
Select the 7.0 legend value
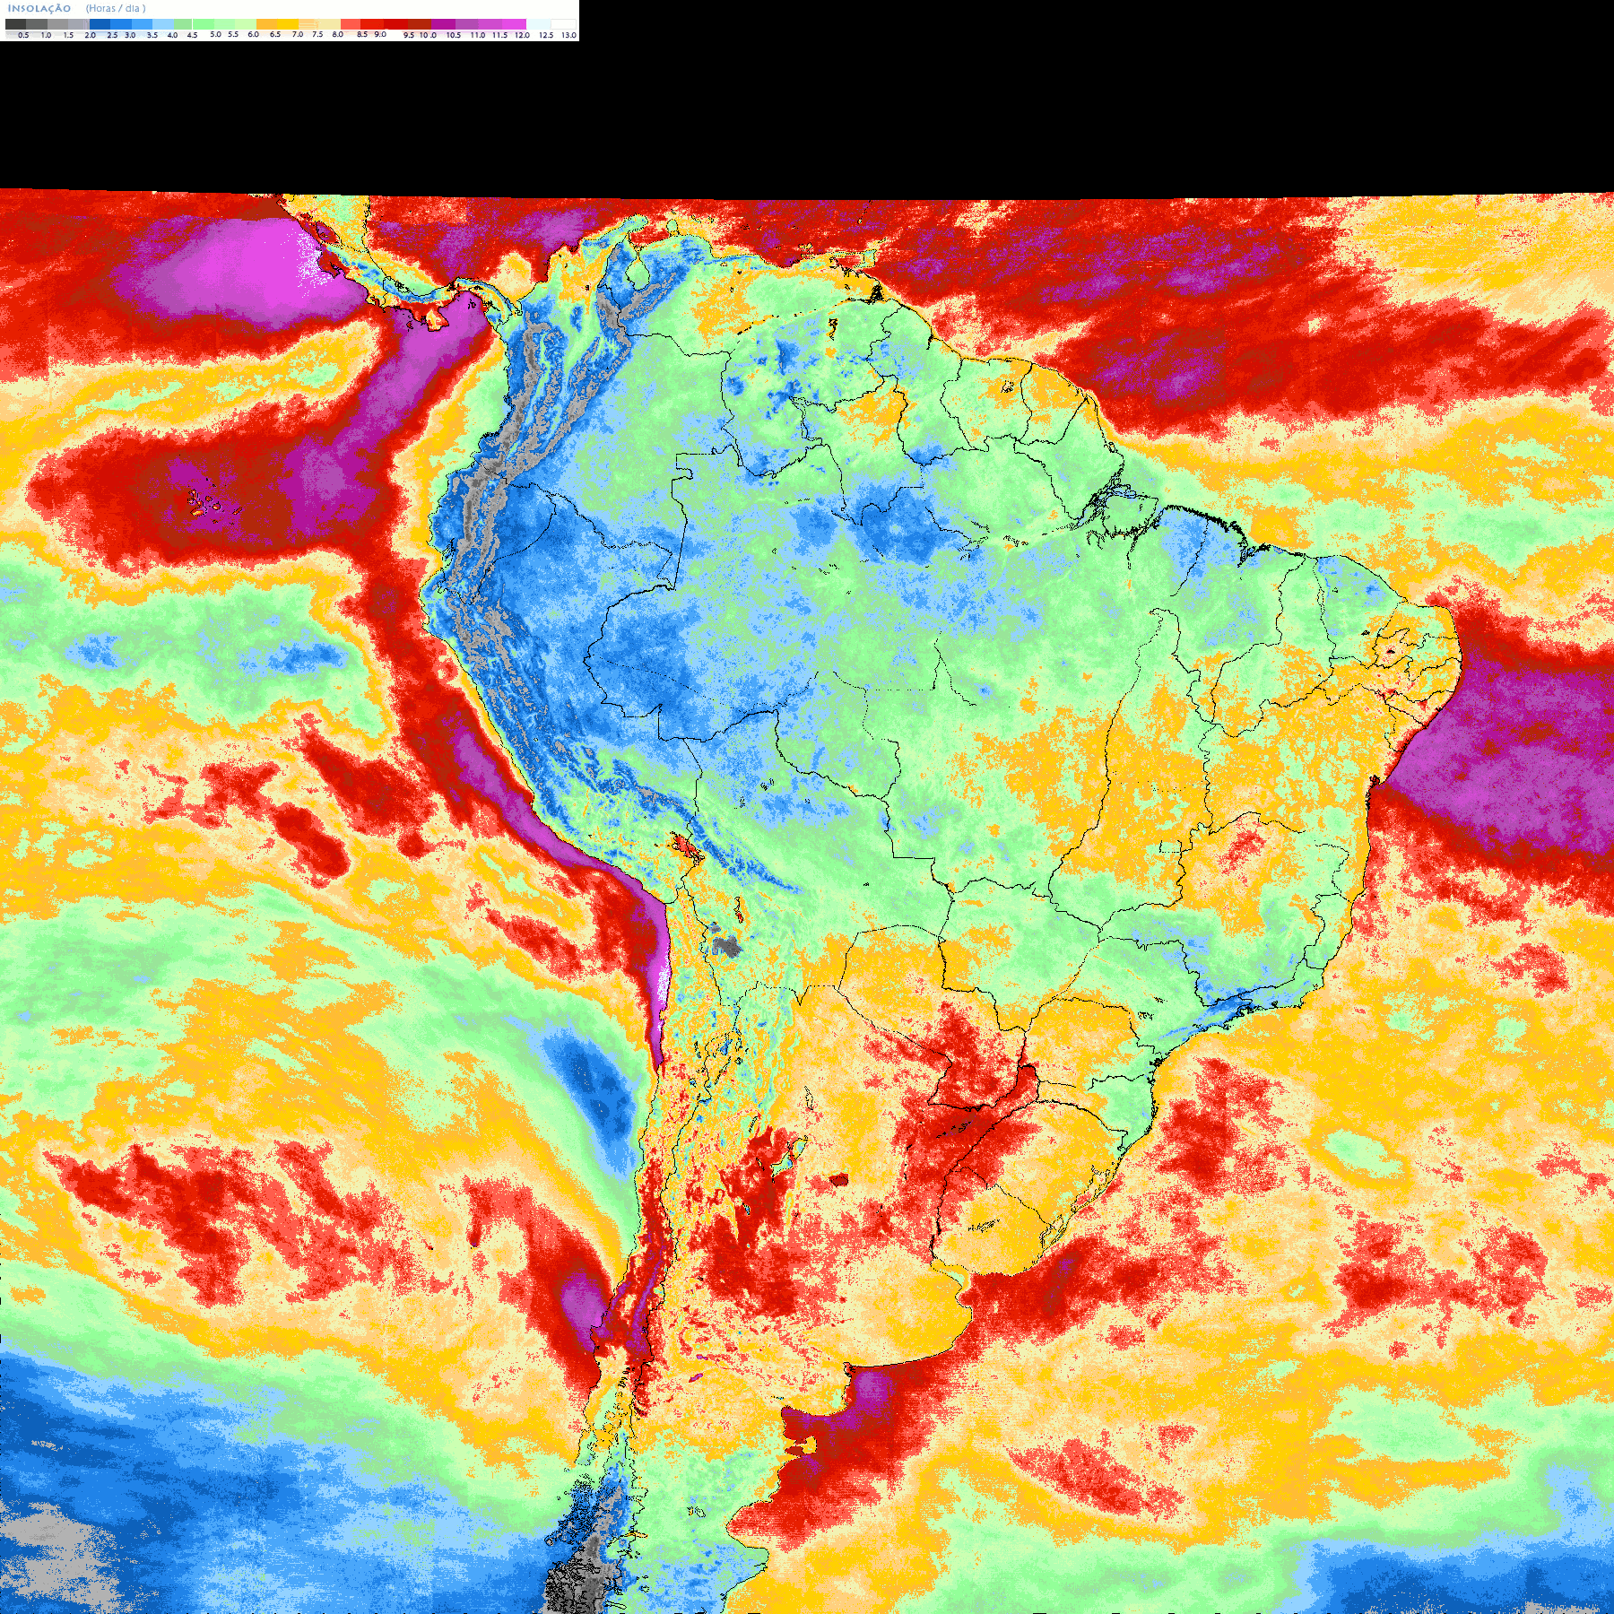298,34
